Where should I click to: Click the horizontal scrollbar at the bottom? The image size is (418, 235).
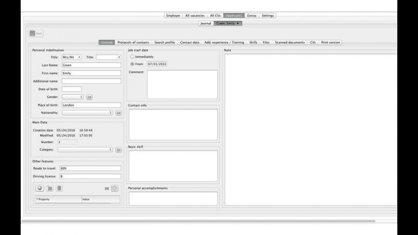coord(198,221)
